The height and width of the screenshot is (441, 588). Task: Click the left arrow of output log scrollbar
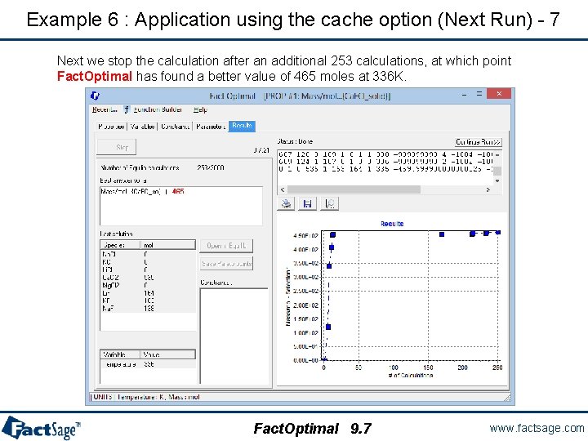pos(283,189)
